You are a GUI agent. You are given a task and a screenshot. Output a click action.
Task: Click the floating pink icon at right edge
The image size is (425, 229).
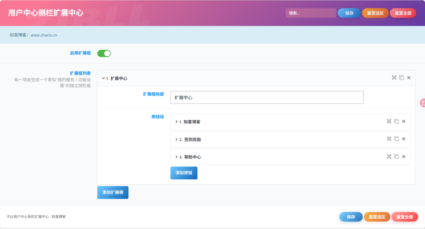tap(422, 103)
